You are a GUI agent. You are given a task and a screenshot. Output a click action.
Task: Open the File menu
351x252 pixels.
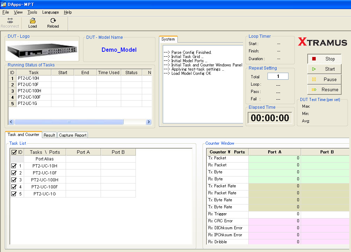pos(6,12)
